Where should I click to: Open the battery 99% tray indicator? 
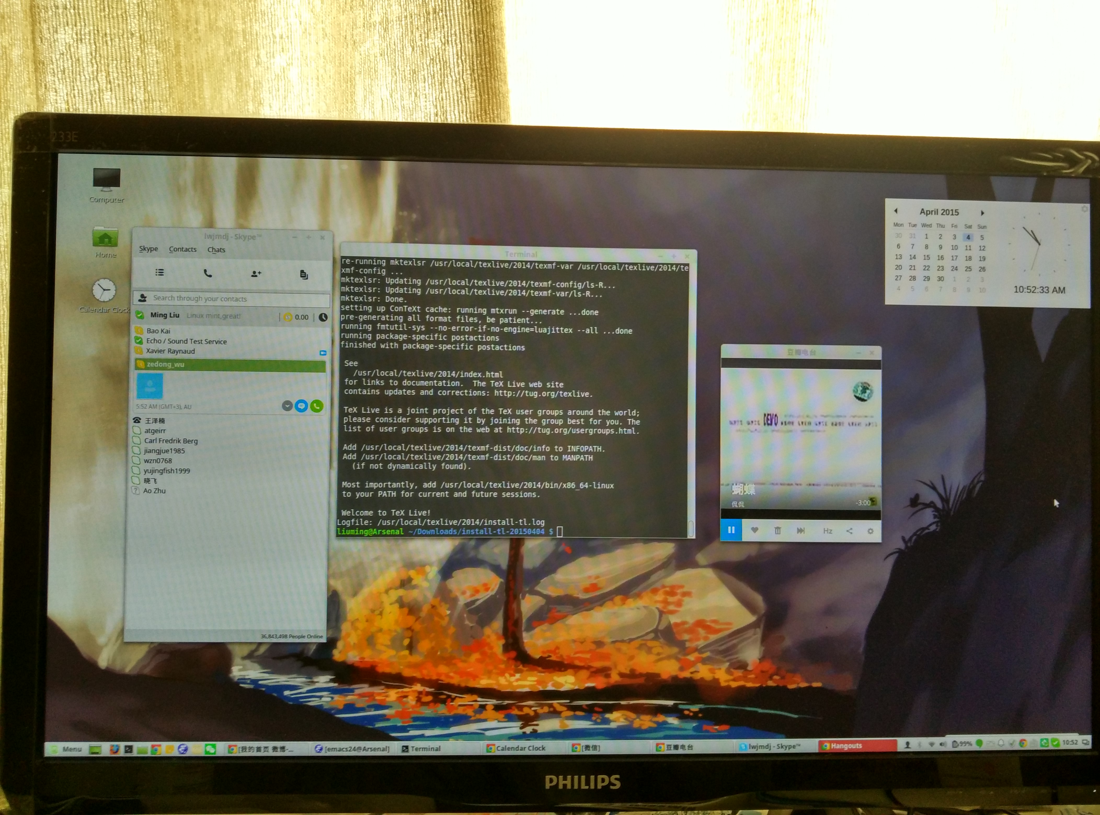(962, 744)
